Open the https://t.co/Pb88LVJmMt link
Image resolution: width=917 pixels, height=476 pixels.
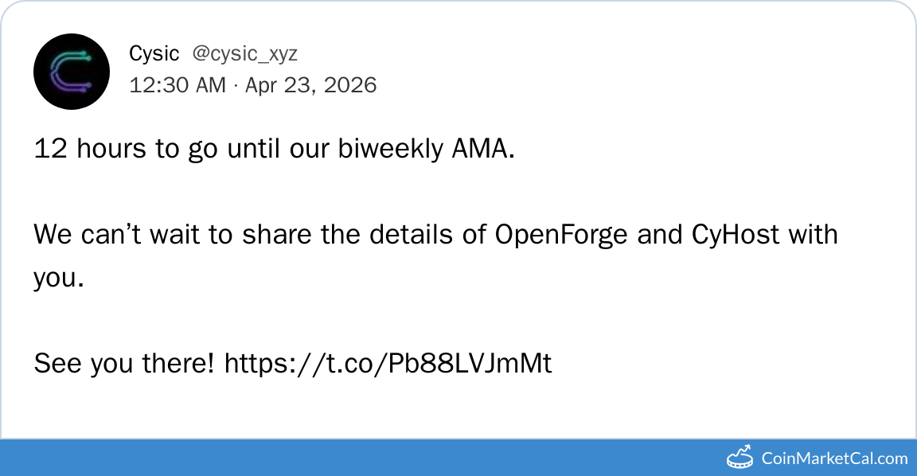coord(388,364)
